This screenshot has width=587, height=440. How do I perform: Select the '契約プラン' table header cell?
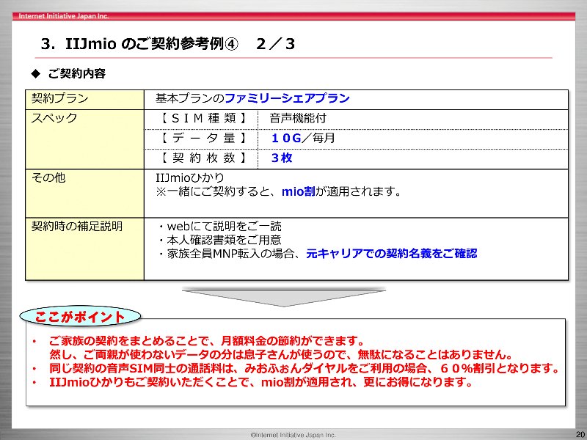pyautogui.click(x=84, y=100)
